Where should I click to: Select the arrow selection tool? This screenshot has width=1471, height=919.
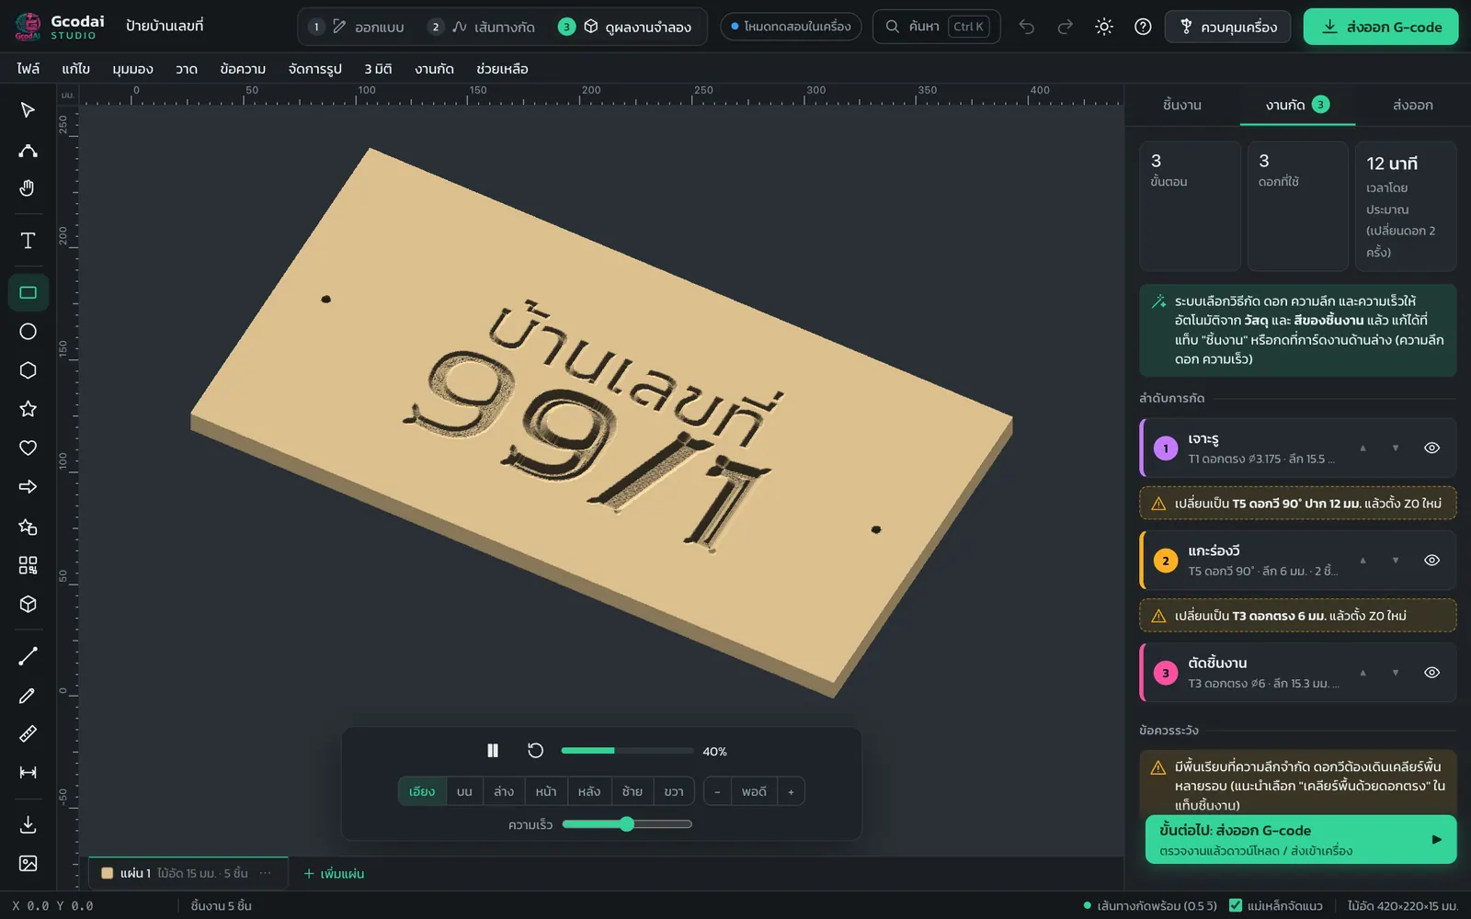coord(28,110)
